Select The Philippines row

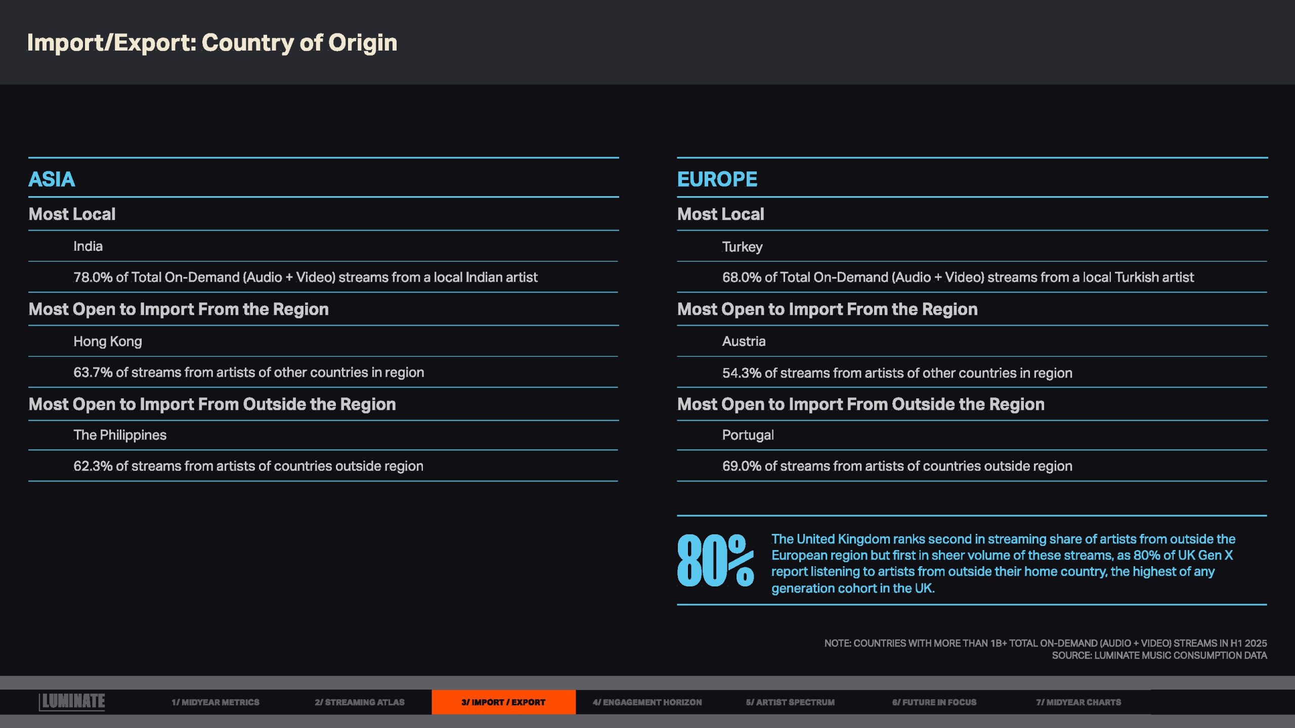pos(119,435)
